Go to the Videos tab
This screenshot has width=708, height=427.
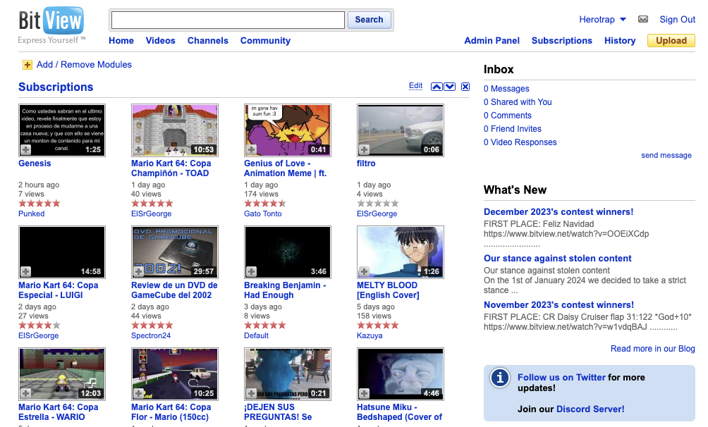coord(160,41)
